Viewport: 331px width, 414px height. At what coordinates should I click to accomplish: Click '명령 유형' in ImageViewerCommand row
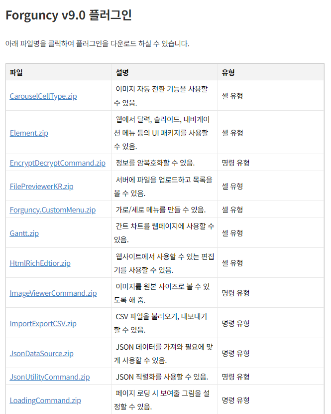(235, 293)
